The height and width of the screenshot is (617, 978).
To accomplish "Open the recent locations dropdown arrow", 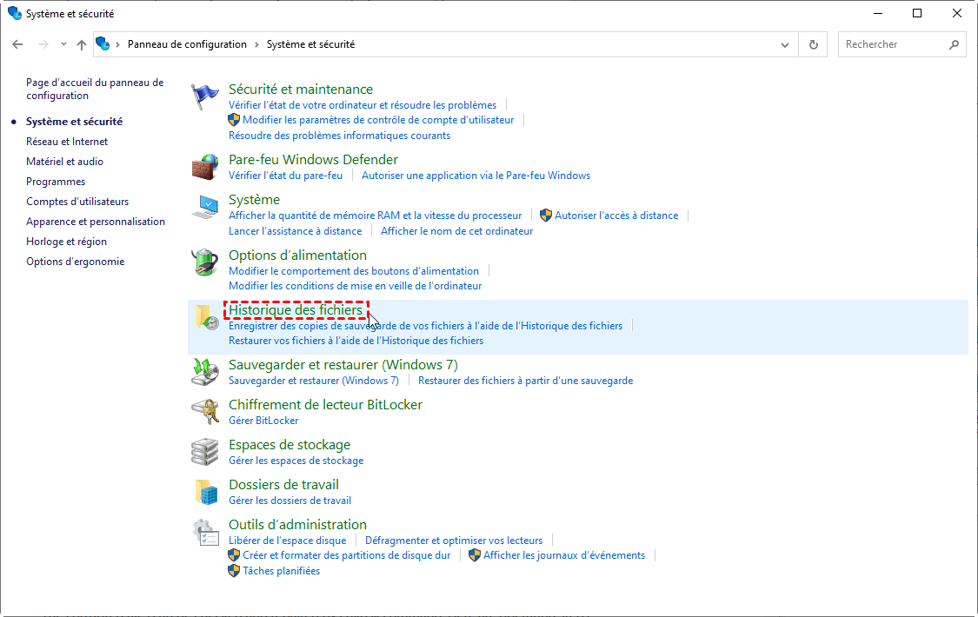I will [x=63, y=44].
